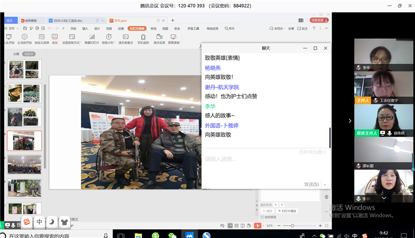
Task: Zoom out with the minus button
Action: click(x=279, y=226)
